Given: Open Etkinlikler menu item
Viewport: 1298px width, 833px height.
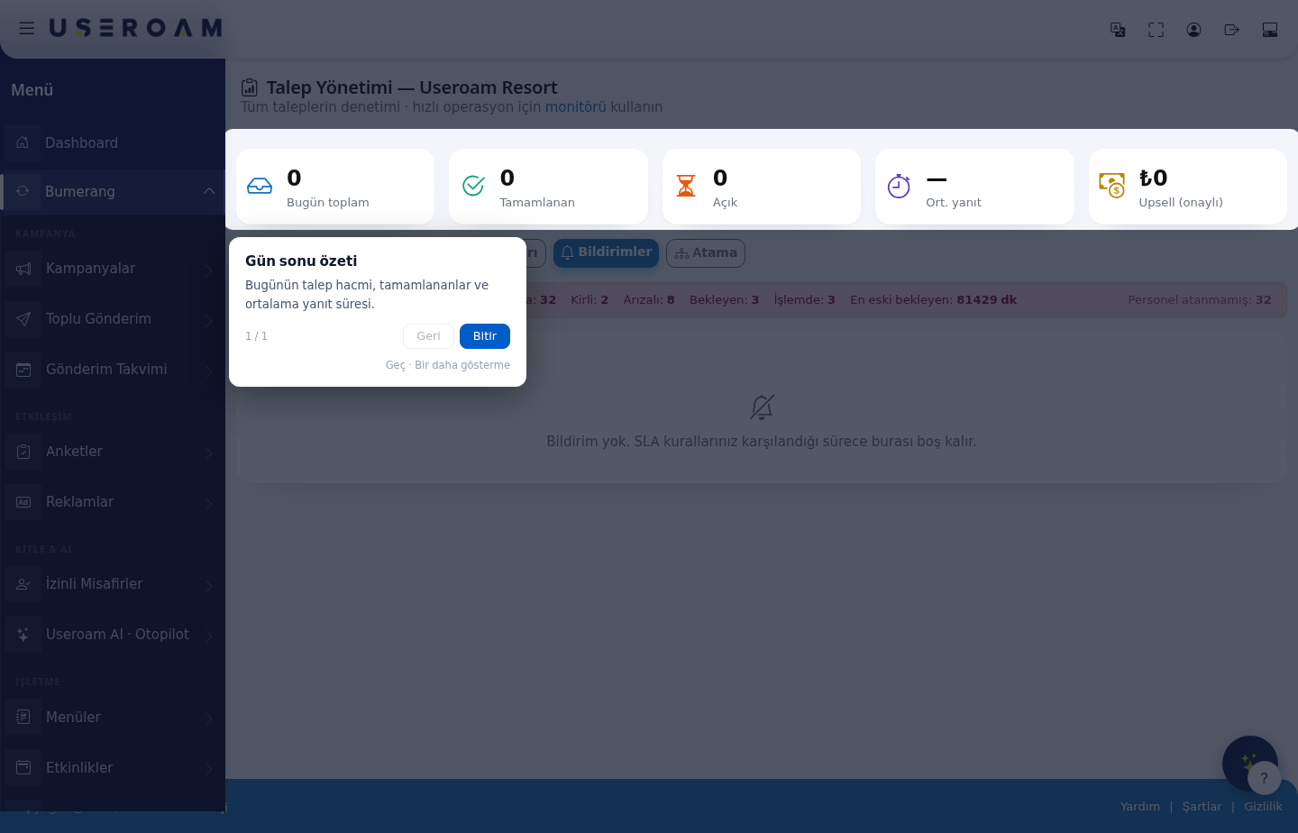Looking at the screenshot, I should (x=113, y=768).
